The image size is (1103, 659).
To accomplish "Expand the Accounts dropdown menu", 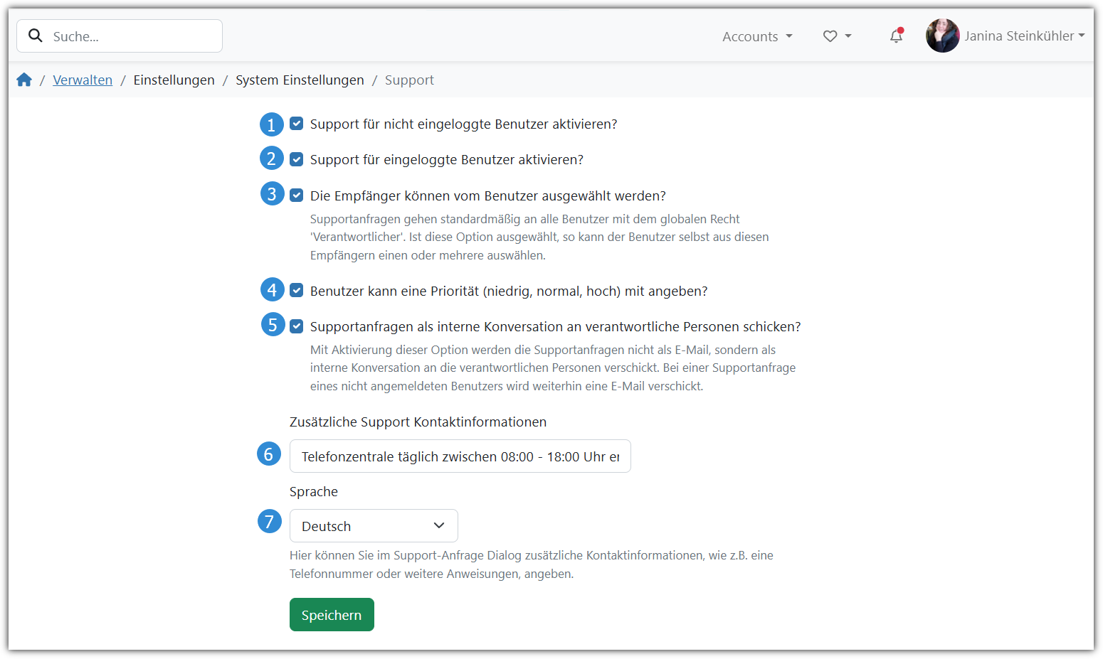I will pyautogui.click(x=757, y=36).
